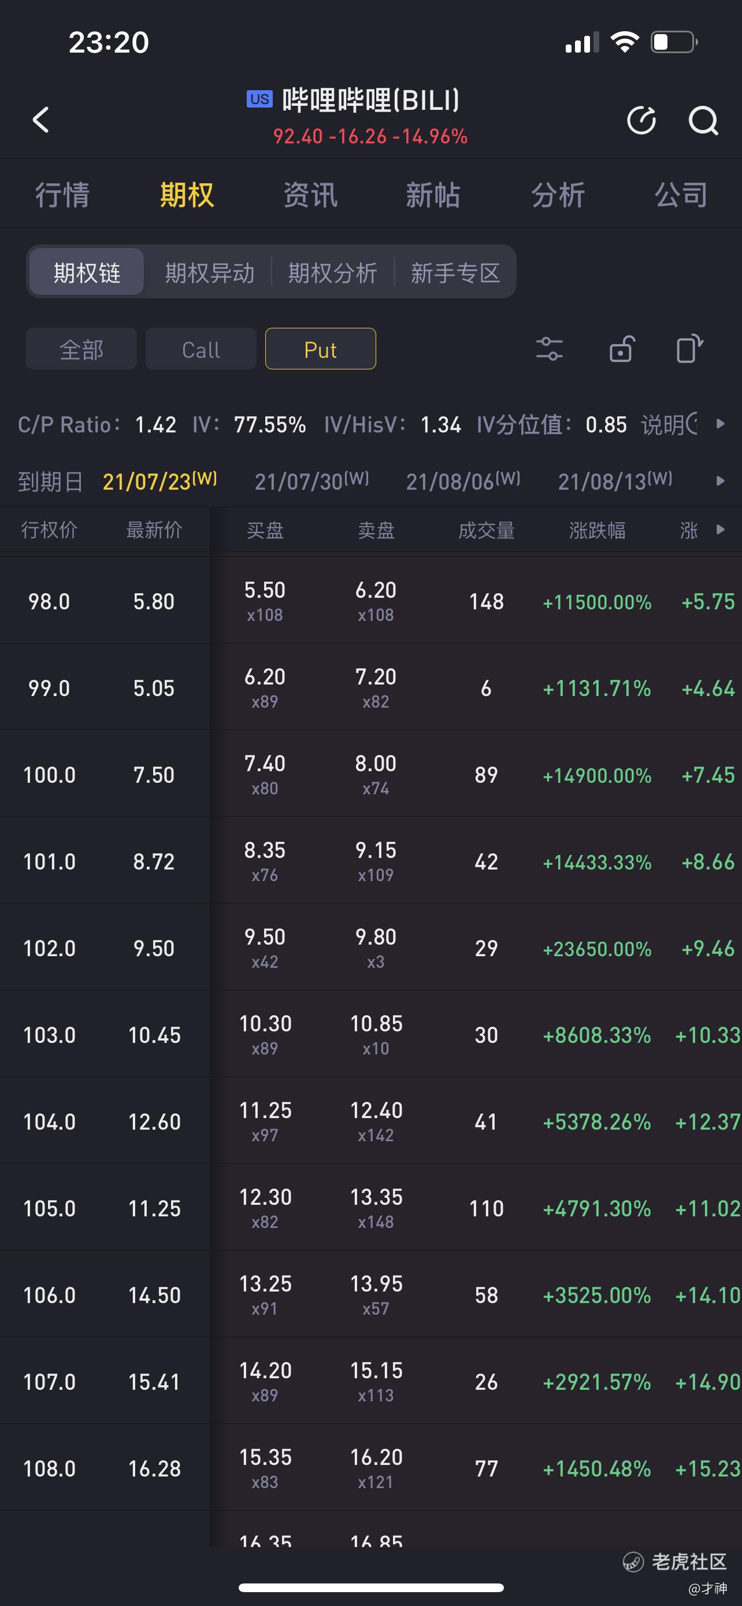Open the 公司 tab
742x1606 pixels.
[x=681, y=195]
